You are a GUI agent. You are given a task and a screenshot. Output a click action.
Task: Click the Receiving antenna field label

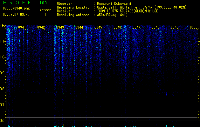[73, 15]
